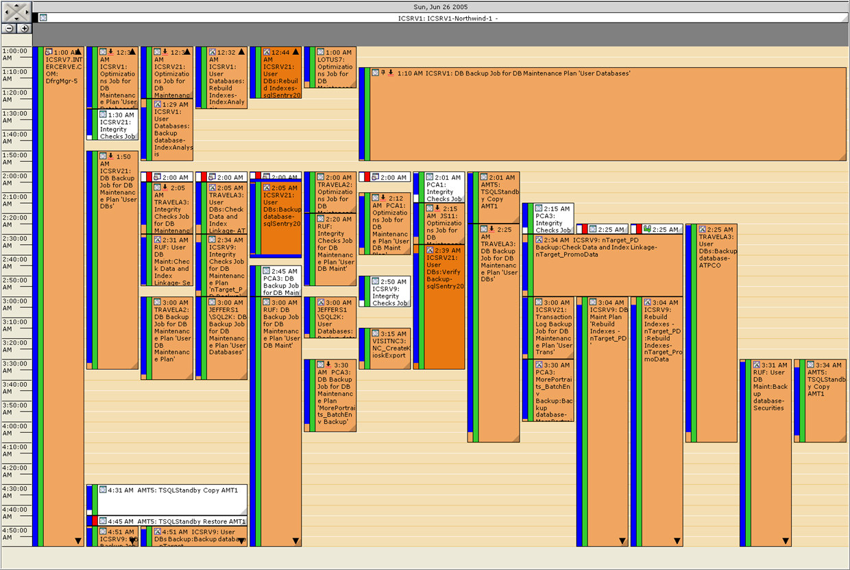Click the down arrow on the navigation pad

tap(16, 18)
